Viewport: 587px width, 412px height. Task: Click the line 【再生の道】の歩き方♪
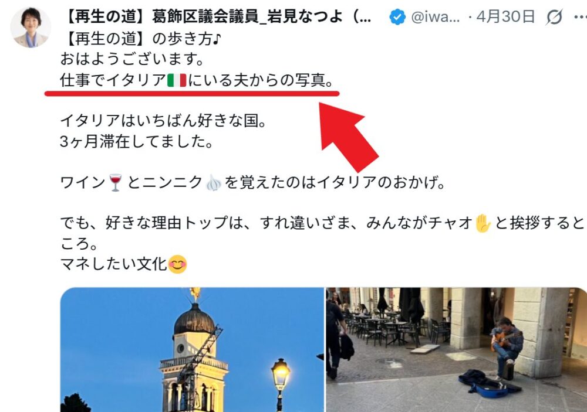(141, 39)
